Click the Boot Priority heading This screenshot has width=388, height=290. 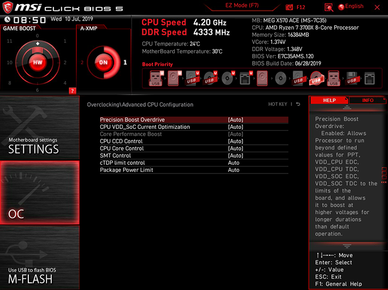tap(157, 64)
